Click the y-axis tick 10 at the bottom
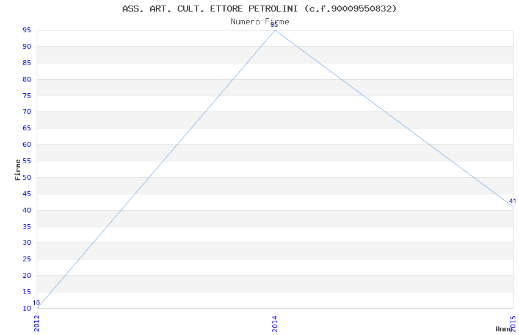The width and height of the screenshot is (519, 335). 27,308
